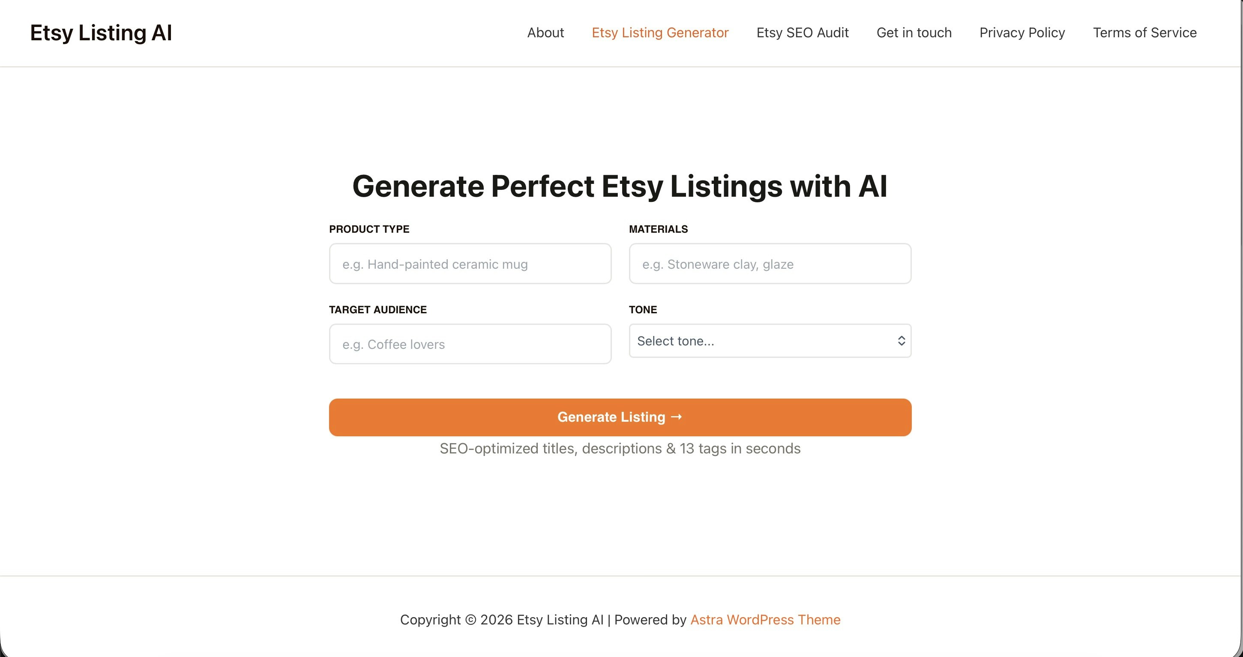
Task: View the Privacy Policy page
Action: (x=1022, y=32)
